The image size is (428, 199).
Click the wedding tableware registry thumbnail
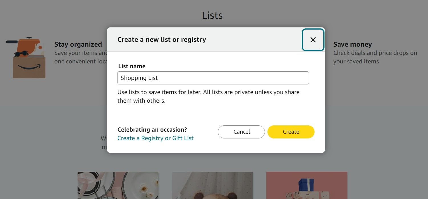point(118,185)
